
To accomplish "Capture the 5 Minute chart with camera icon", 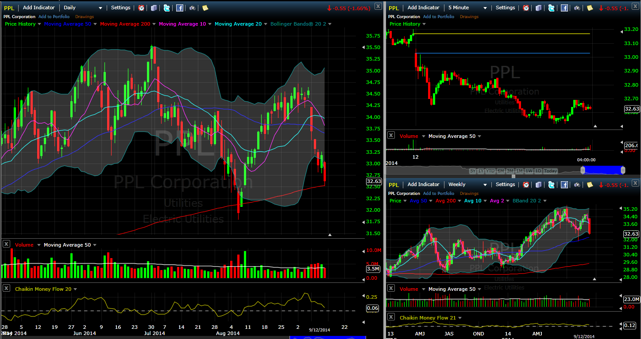I will [577, 8].
